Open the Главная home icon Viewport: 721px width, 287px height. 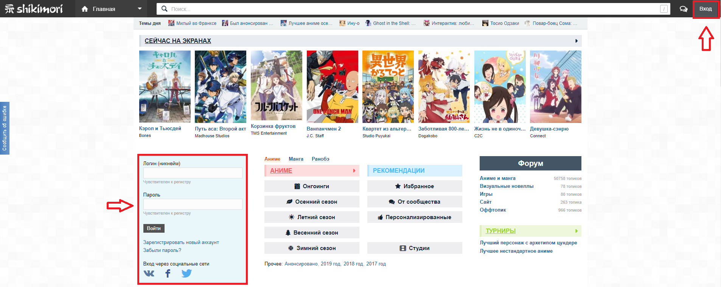coord(85,9)
